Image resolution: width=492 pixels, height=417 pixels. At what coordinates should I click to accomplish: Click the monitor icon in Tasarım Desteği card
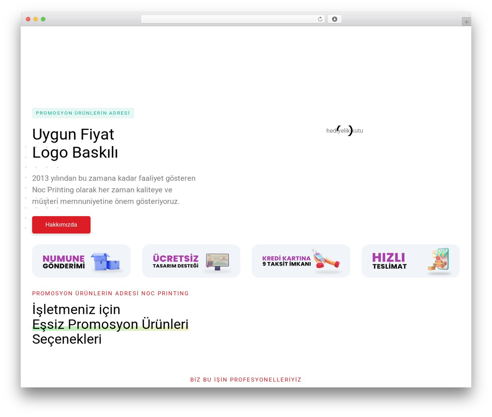click(217, 262)
